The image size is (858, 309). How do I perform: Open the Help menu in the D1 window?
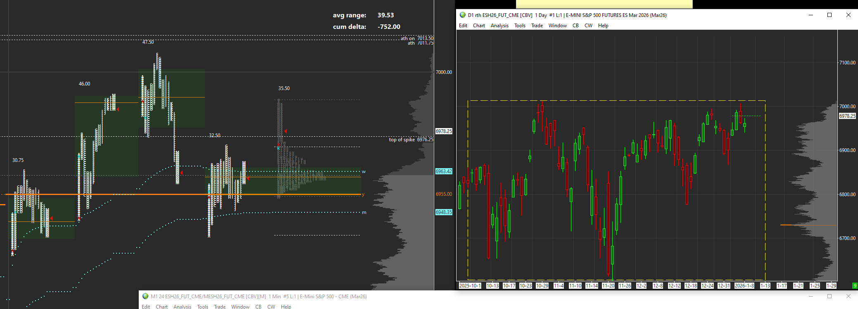603,26
